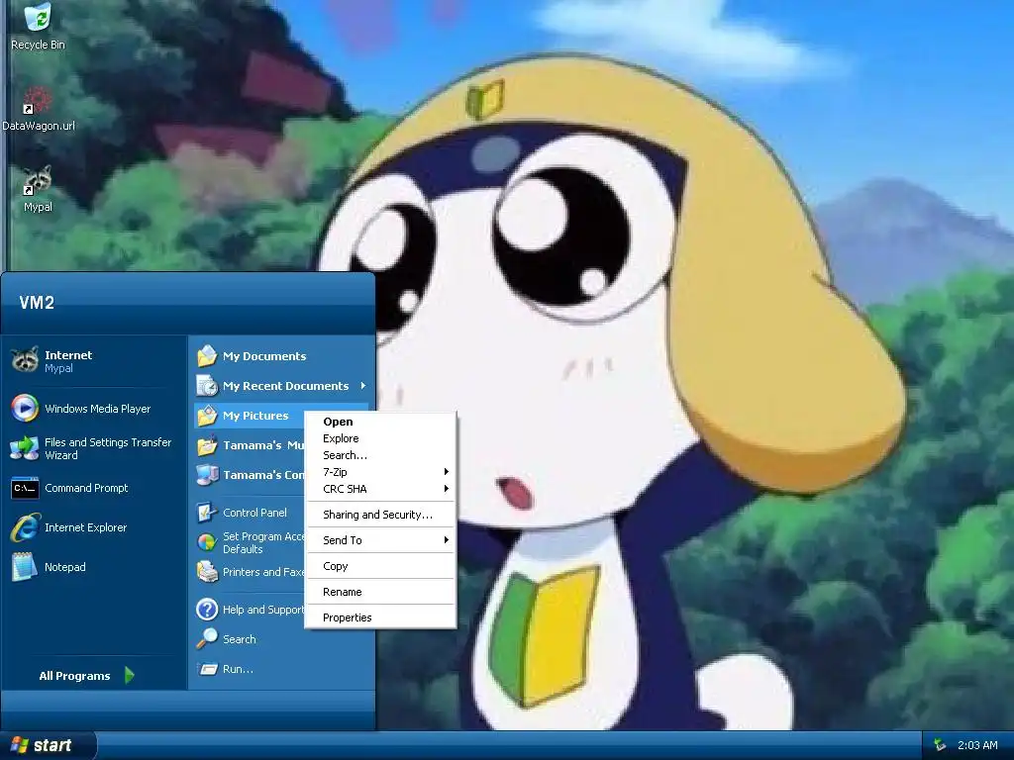1014x760 pixels.
Task: Expand the 7-Zip submenu arrow
Action: [x=447, y=472]
